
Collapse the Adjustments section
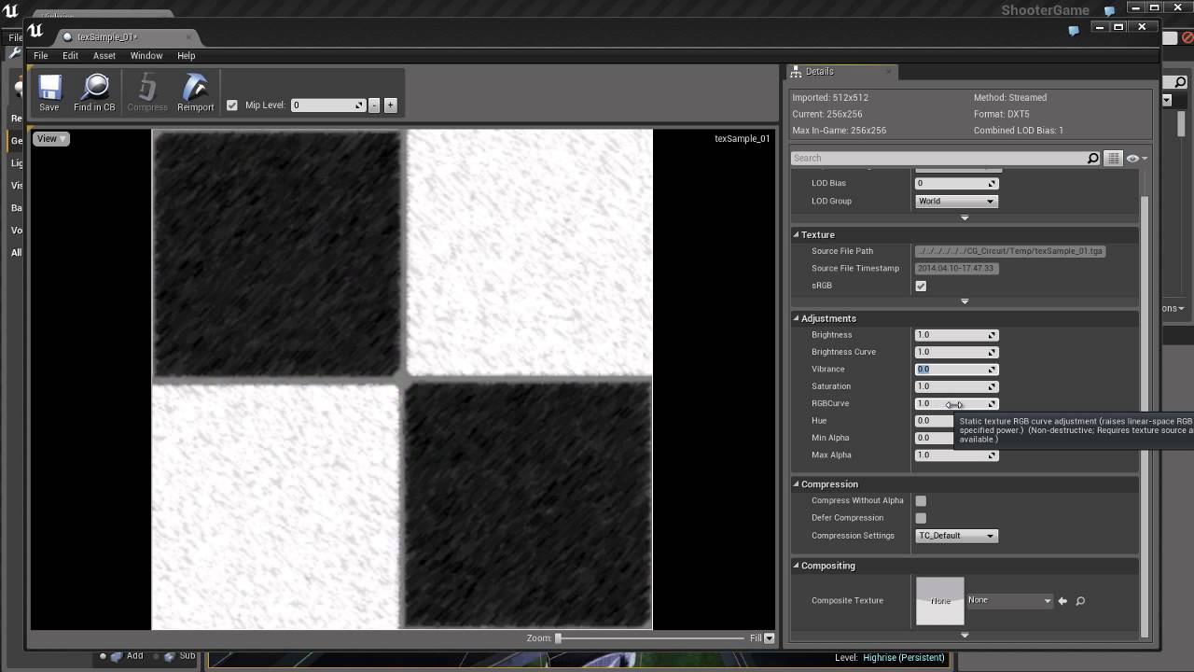796,319
